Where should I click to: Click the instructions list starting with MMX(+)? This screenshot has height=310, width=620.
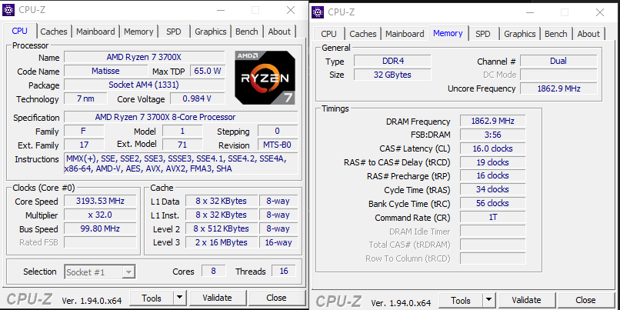pyautogui.click(x=181, y=164)
